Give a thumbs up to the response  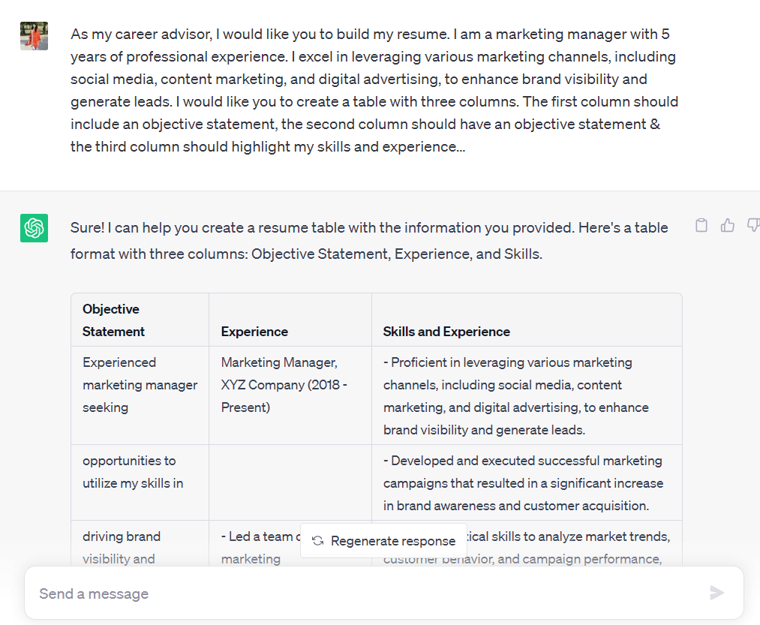[727, 225]
